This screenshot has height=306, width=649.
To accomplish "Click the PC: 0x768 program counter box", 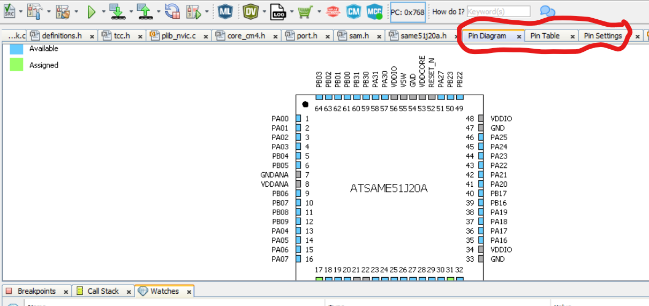I will point(408,12).
